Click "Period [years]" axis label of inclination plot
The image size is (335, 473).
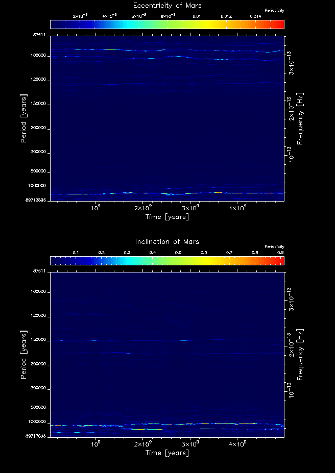(x=23, y=354)
